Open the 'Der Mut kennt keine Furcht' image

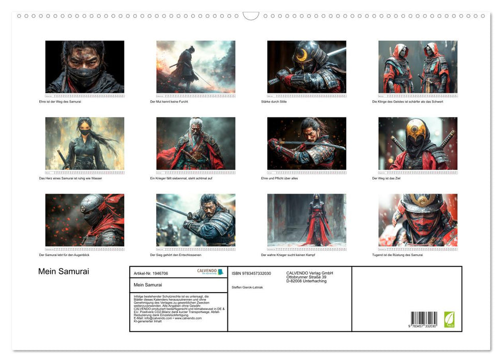[195, 67]
